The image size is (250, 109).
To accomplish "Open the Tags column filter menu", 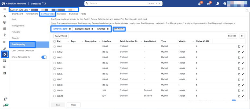I will [82, 41].
